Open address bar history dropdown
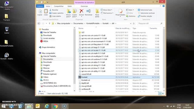This screenshot has width=194, height=109. click(131, 23)
